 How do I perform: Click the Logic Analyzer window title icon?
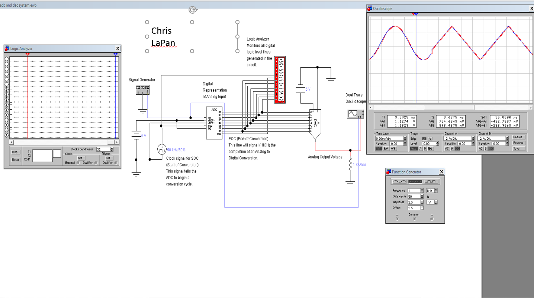[x=7, y=48]
